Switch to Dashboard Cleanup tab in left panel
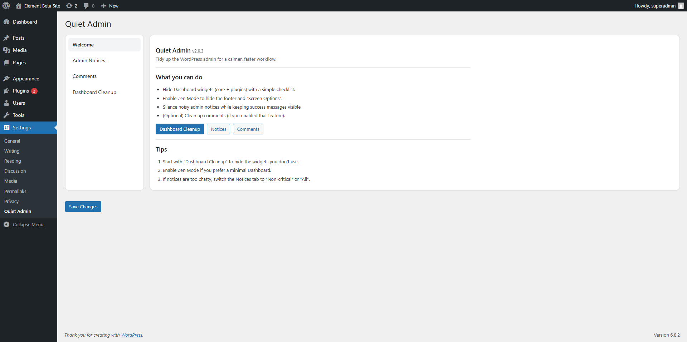Image resolution: width=687 pixels, height=342 pixels. coord(104,92)
